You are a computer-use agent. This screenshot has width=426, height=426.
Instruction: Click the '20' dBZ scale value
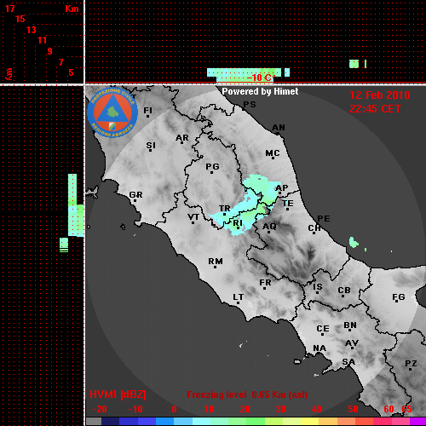click(245, 409)
